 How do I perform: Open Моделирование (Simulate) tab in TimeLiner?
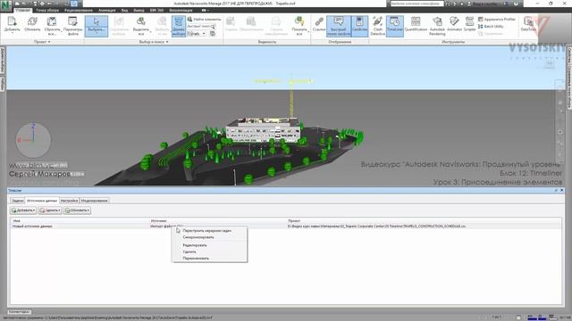[x=94, y=201]
